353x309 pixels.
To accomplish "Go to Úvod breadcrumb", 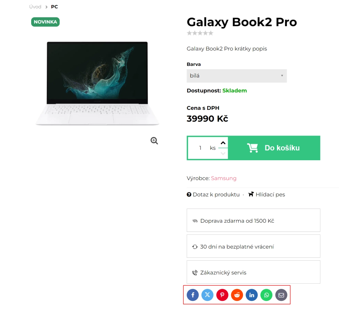I will coord(35,7).
